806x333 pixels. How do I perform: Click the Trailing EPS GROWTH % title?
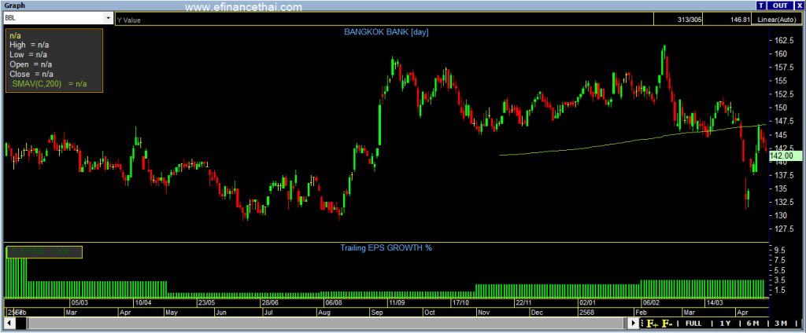pos(385,247)
